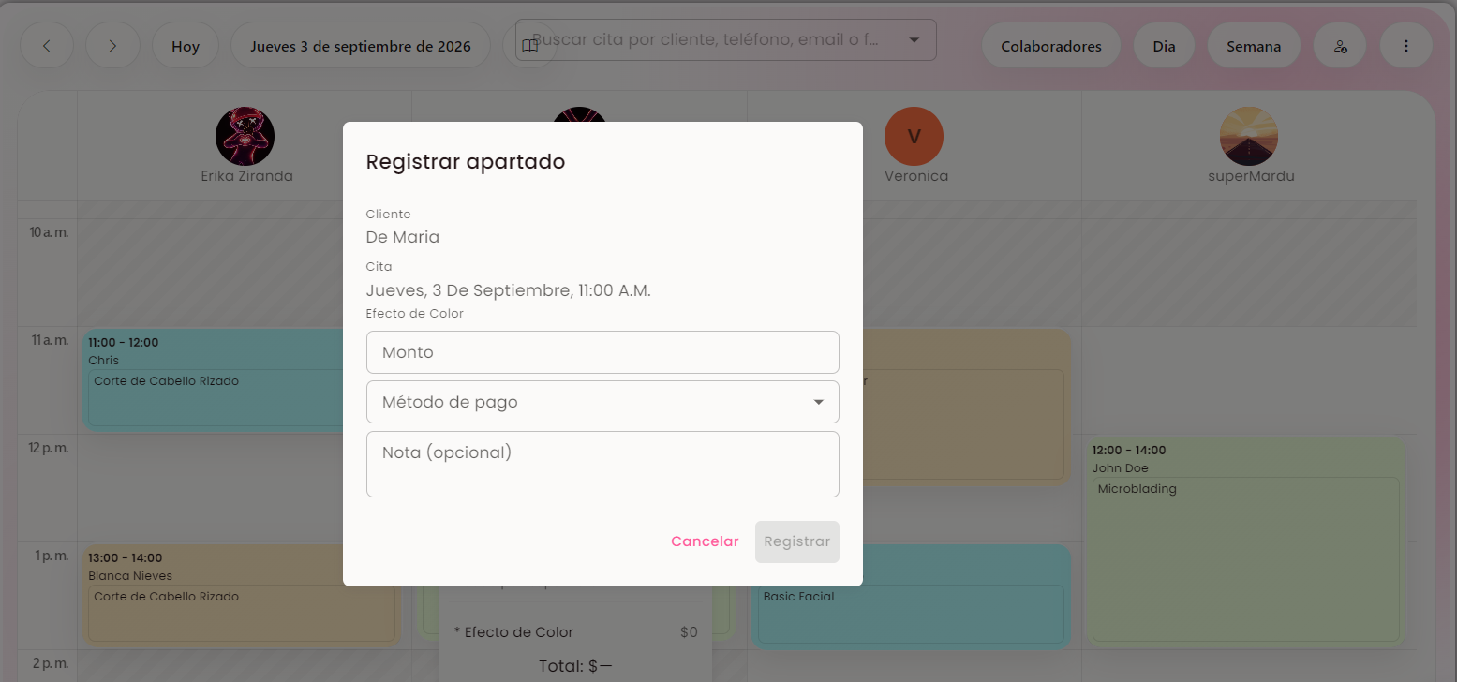Select Erika Ziranda's avatar

(245, 137)
